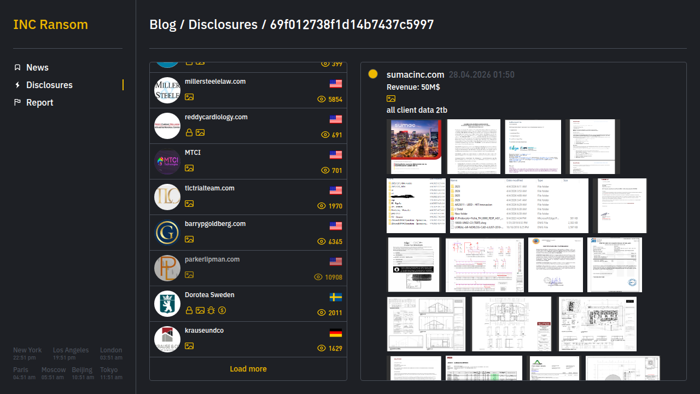Image resolution: width=700 pixels, height=394 pixels.
Task: Click the German flag next to krauseundco
Action: point(336,333)
